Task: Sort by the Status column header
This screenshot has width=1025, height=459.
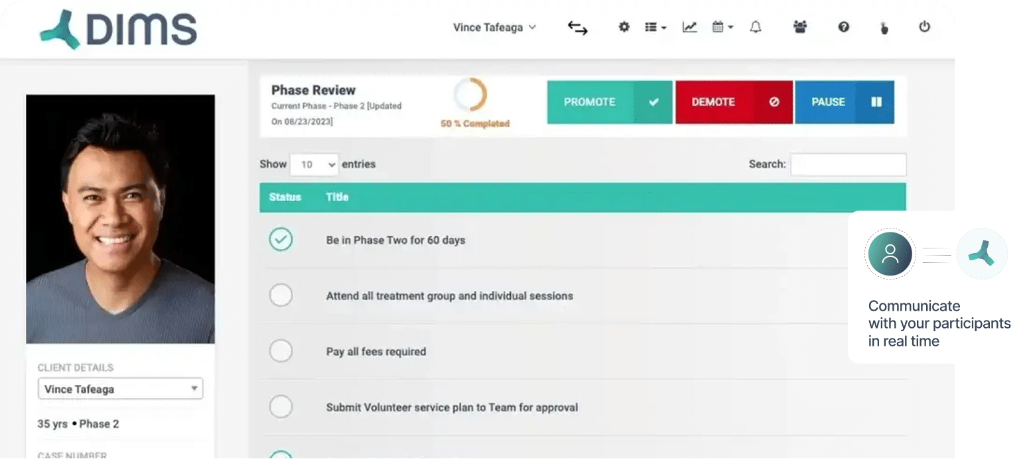Action: pyautogui.click(x=285, y=197)
